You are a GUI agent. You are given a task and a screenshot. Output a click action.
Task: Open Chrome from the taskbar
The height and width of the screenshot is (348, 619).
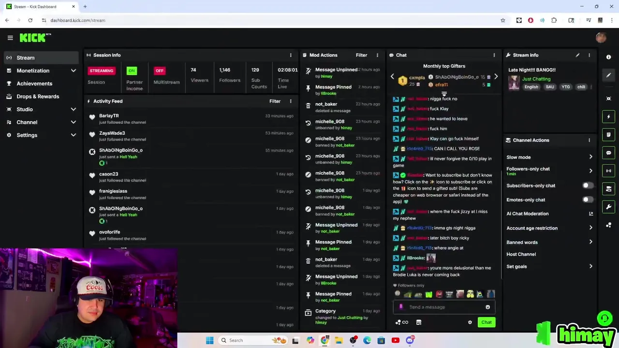(x=324, y=340)
